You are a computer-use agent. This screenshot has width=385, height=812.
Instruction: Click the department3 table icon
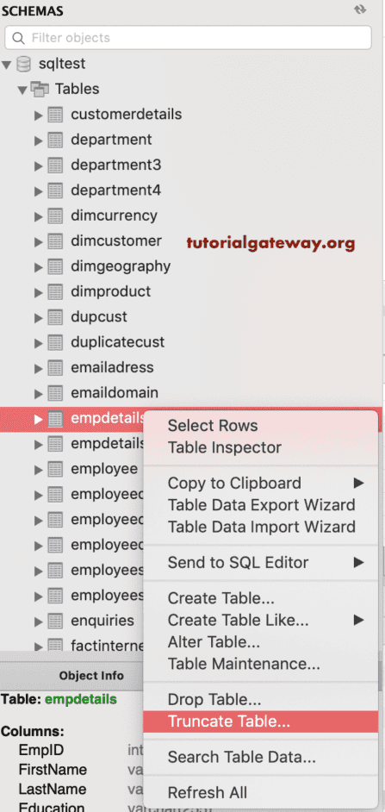pyautogui.click(x=55, y=166)
